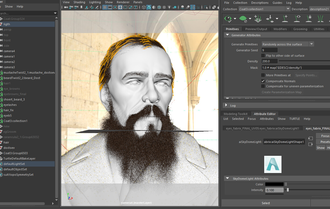Expand the Log section
Viewport: 330px width, 209px height.
[x=226, y=106]
